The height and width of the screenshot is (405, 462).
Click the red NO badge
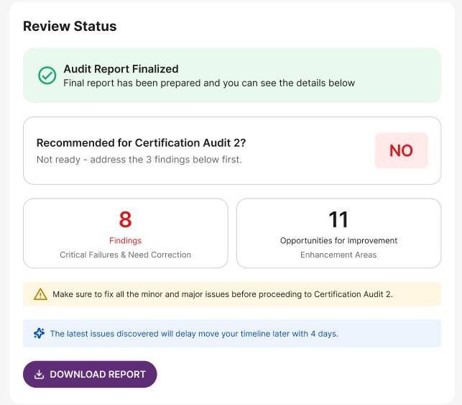tap(401, 151)
